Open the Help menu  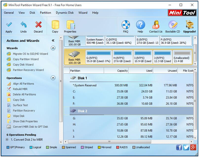click(x=95, y=13)
